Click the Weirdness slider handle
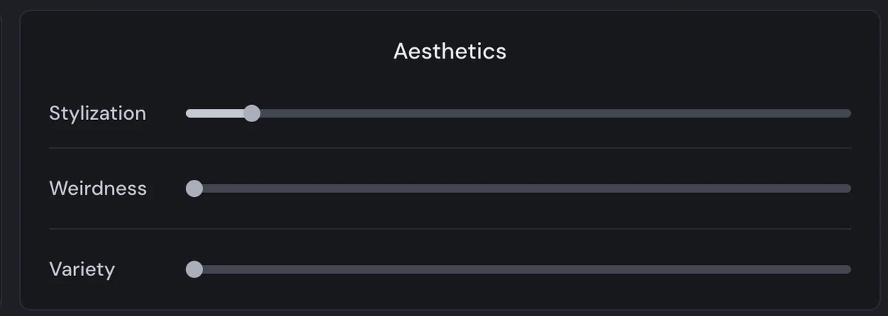The width and height of the screenshot is (888, 316). click(194, 189)
